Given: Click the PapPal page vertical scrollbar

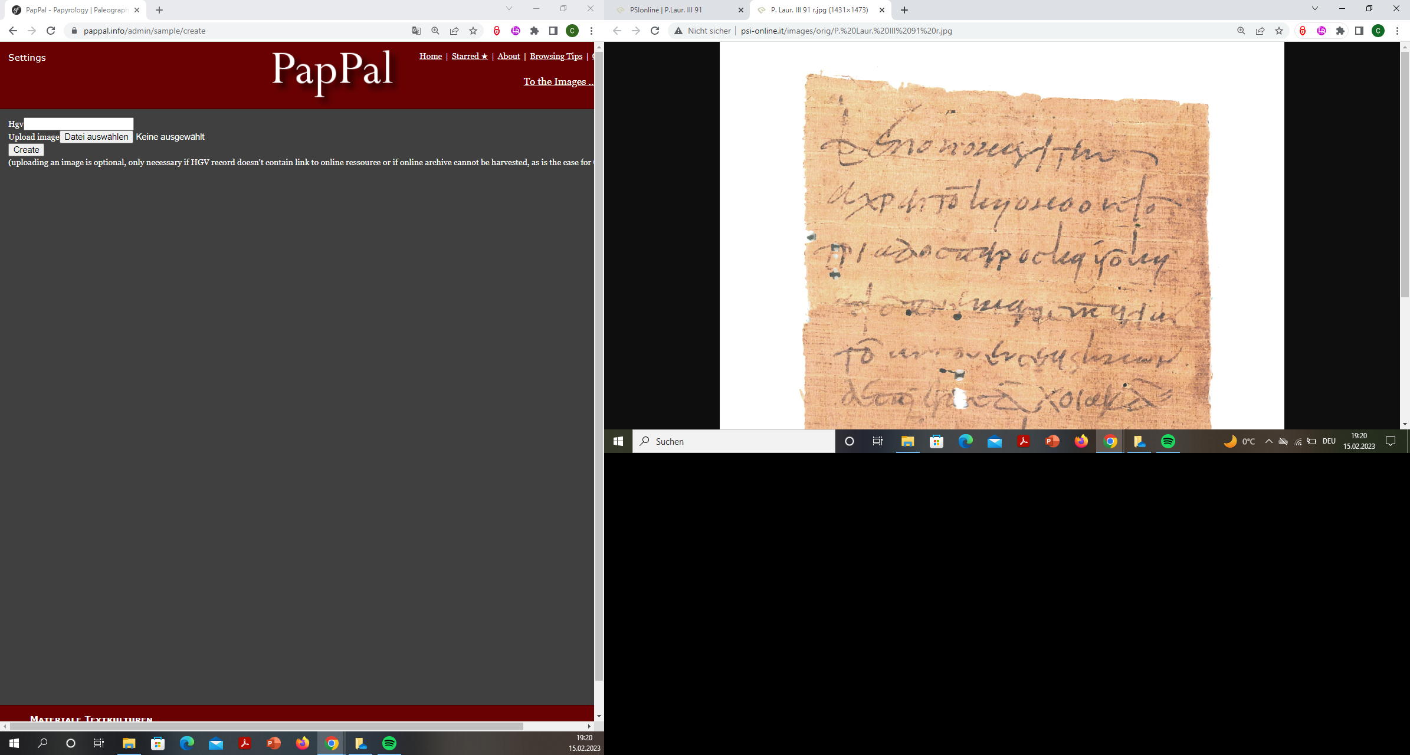Looking at the screenshot, I should (599, 366).
